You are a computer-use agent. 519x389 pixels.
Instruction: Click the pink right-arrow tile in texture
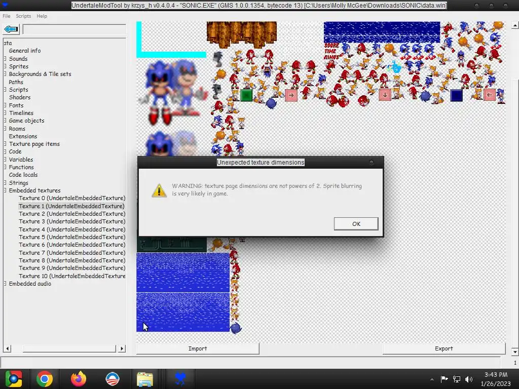click(x=291, y=95)
